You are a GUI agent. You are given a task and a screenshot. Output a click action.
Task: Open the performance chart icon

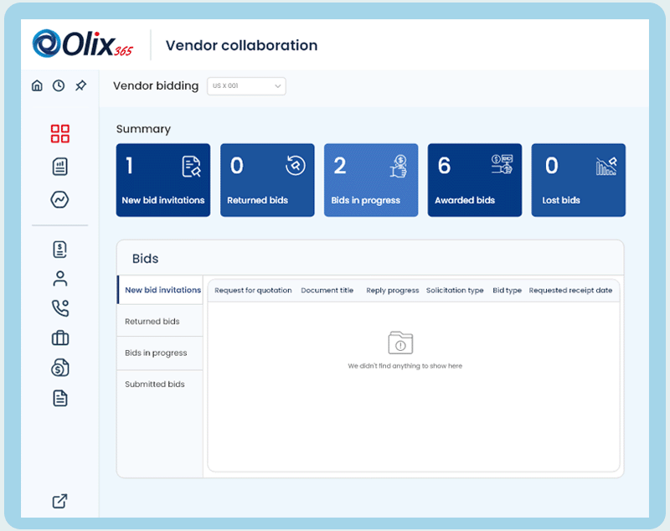pyautogui.click(x=59, y=199)
